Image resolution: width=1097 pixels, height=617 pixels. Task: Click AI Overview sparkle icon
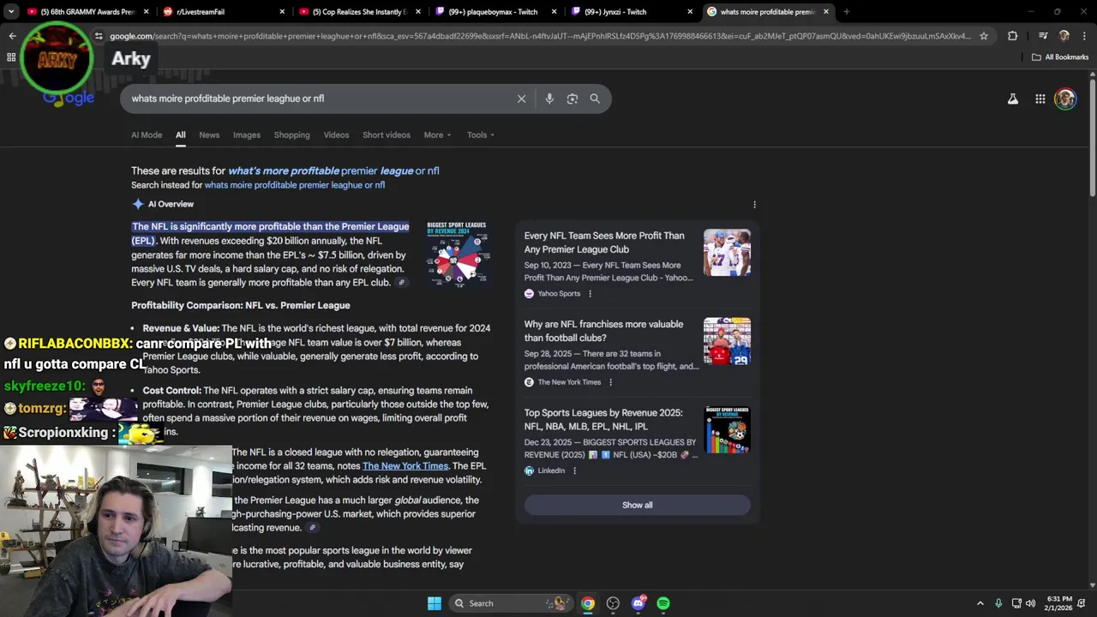(138, 204)
